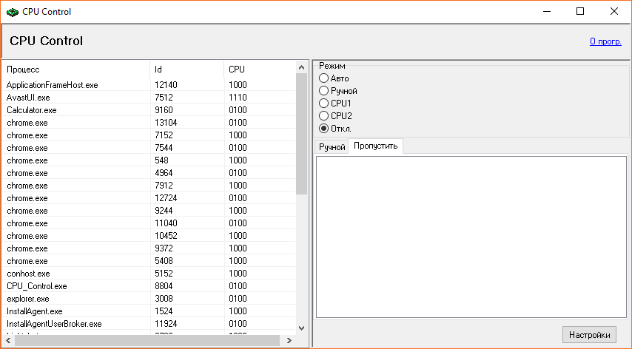Enable the CPU2 mode option

click(x=323, y=116)
